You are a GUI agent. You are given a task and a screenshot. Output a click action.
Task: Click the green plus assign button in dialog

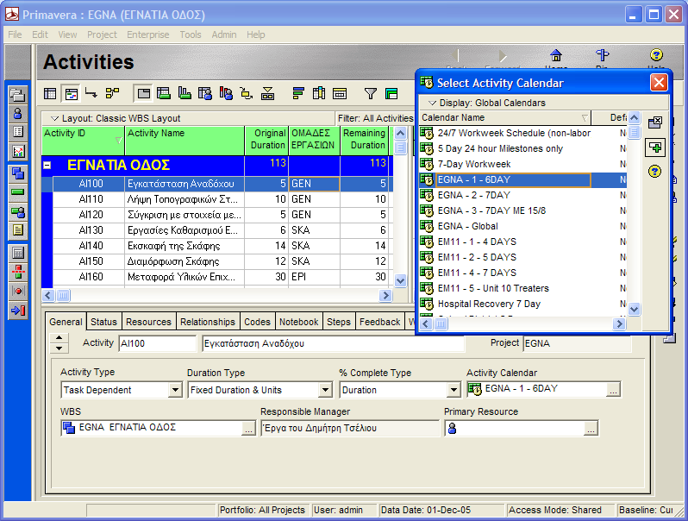coord(655,148)
